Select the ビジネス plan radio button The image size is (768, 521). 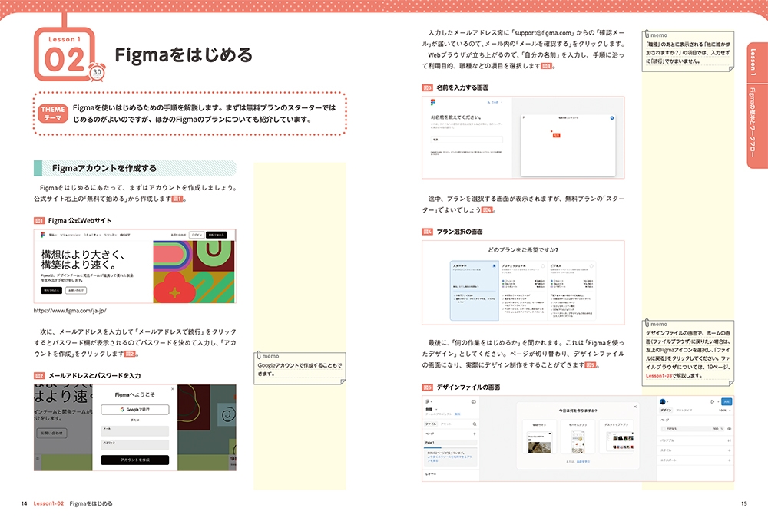click(593, 266)
